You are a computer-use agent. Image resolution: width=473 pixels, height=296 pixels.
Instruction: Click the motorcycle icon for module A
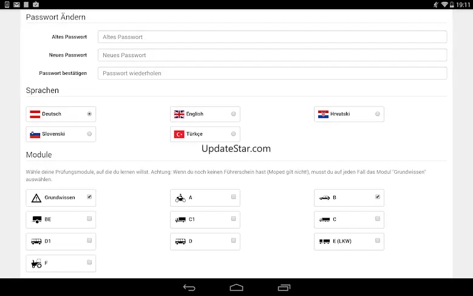180,198
